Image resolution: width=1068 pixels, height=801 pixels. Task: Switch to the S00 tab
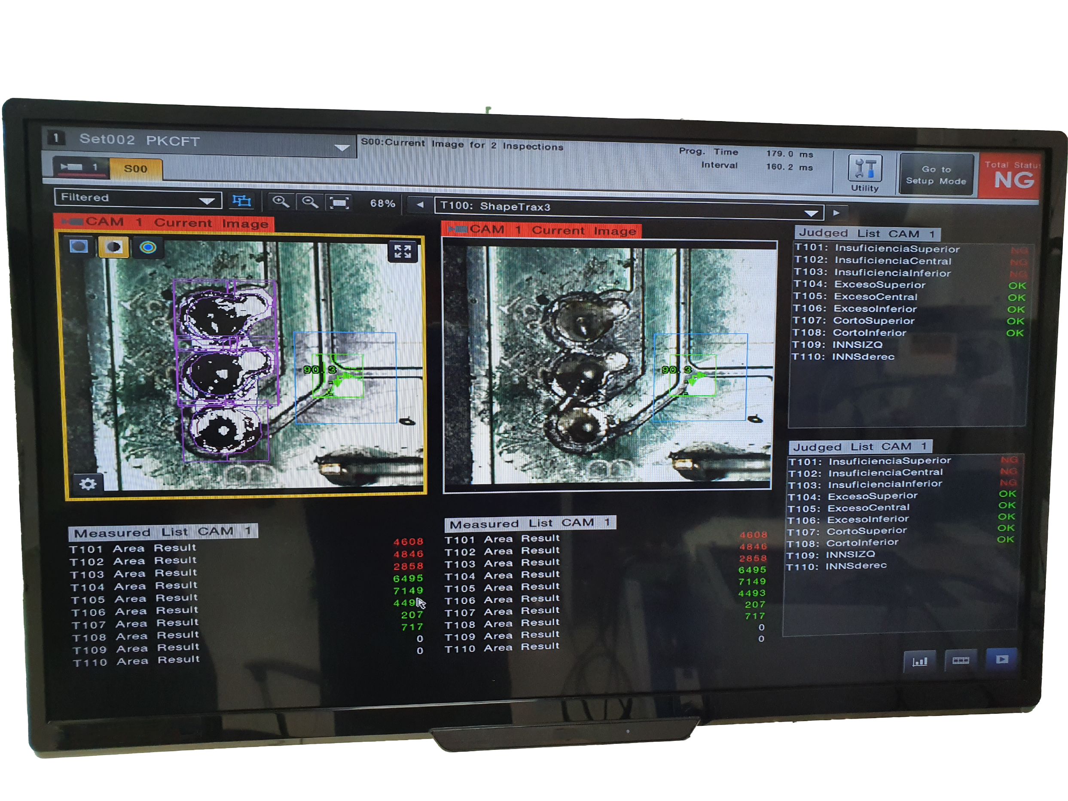(136, 169)
